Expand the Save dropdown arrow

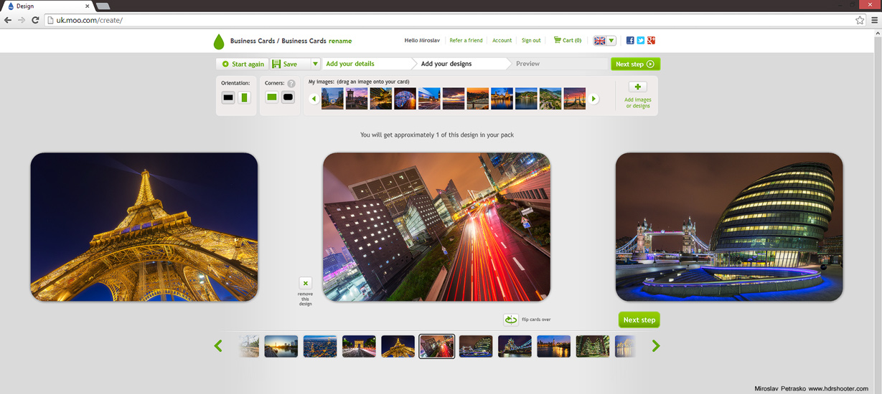[x=314, y=64]
